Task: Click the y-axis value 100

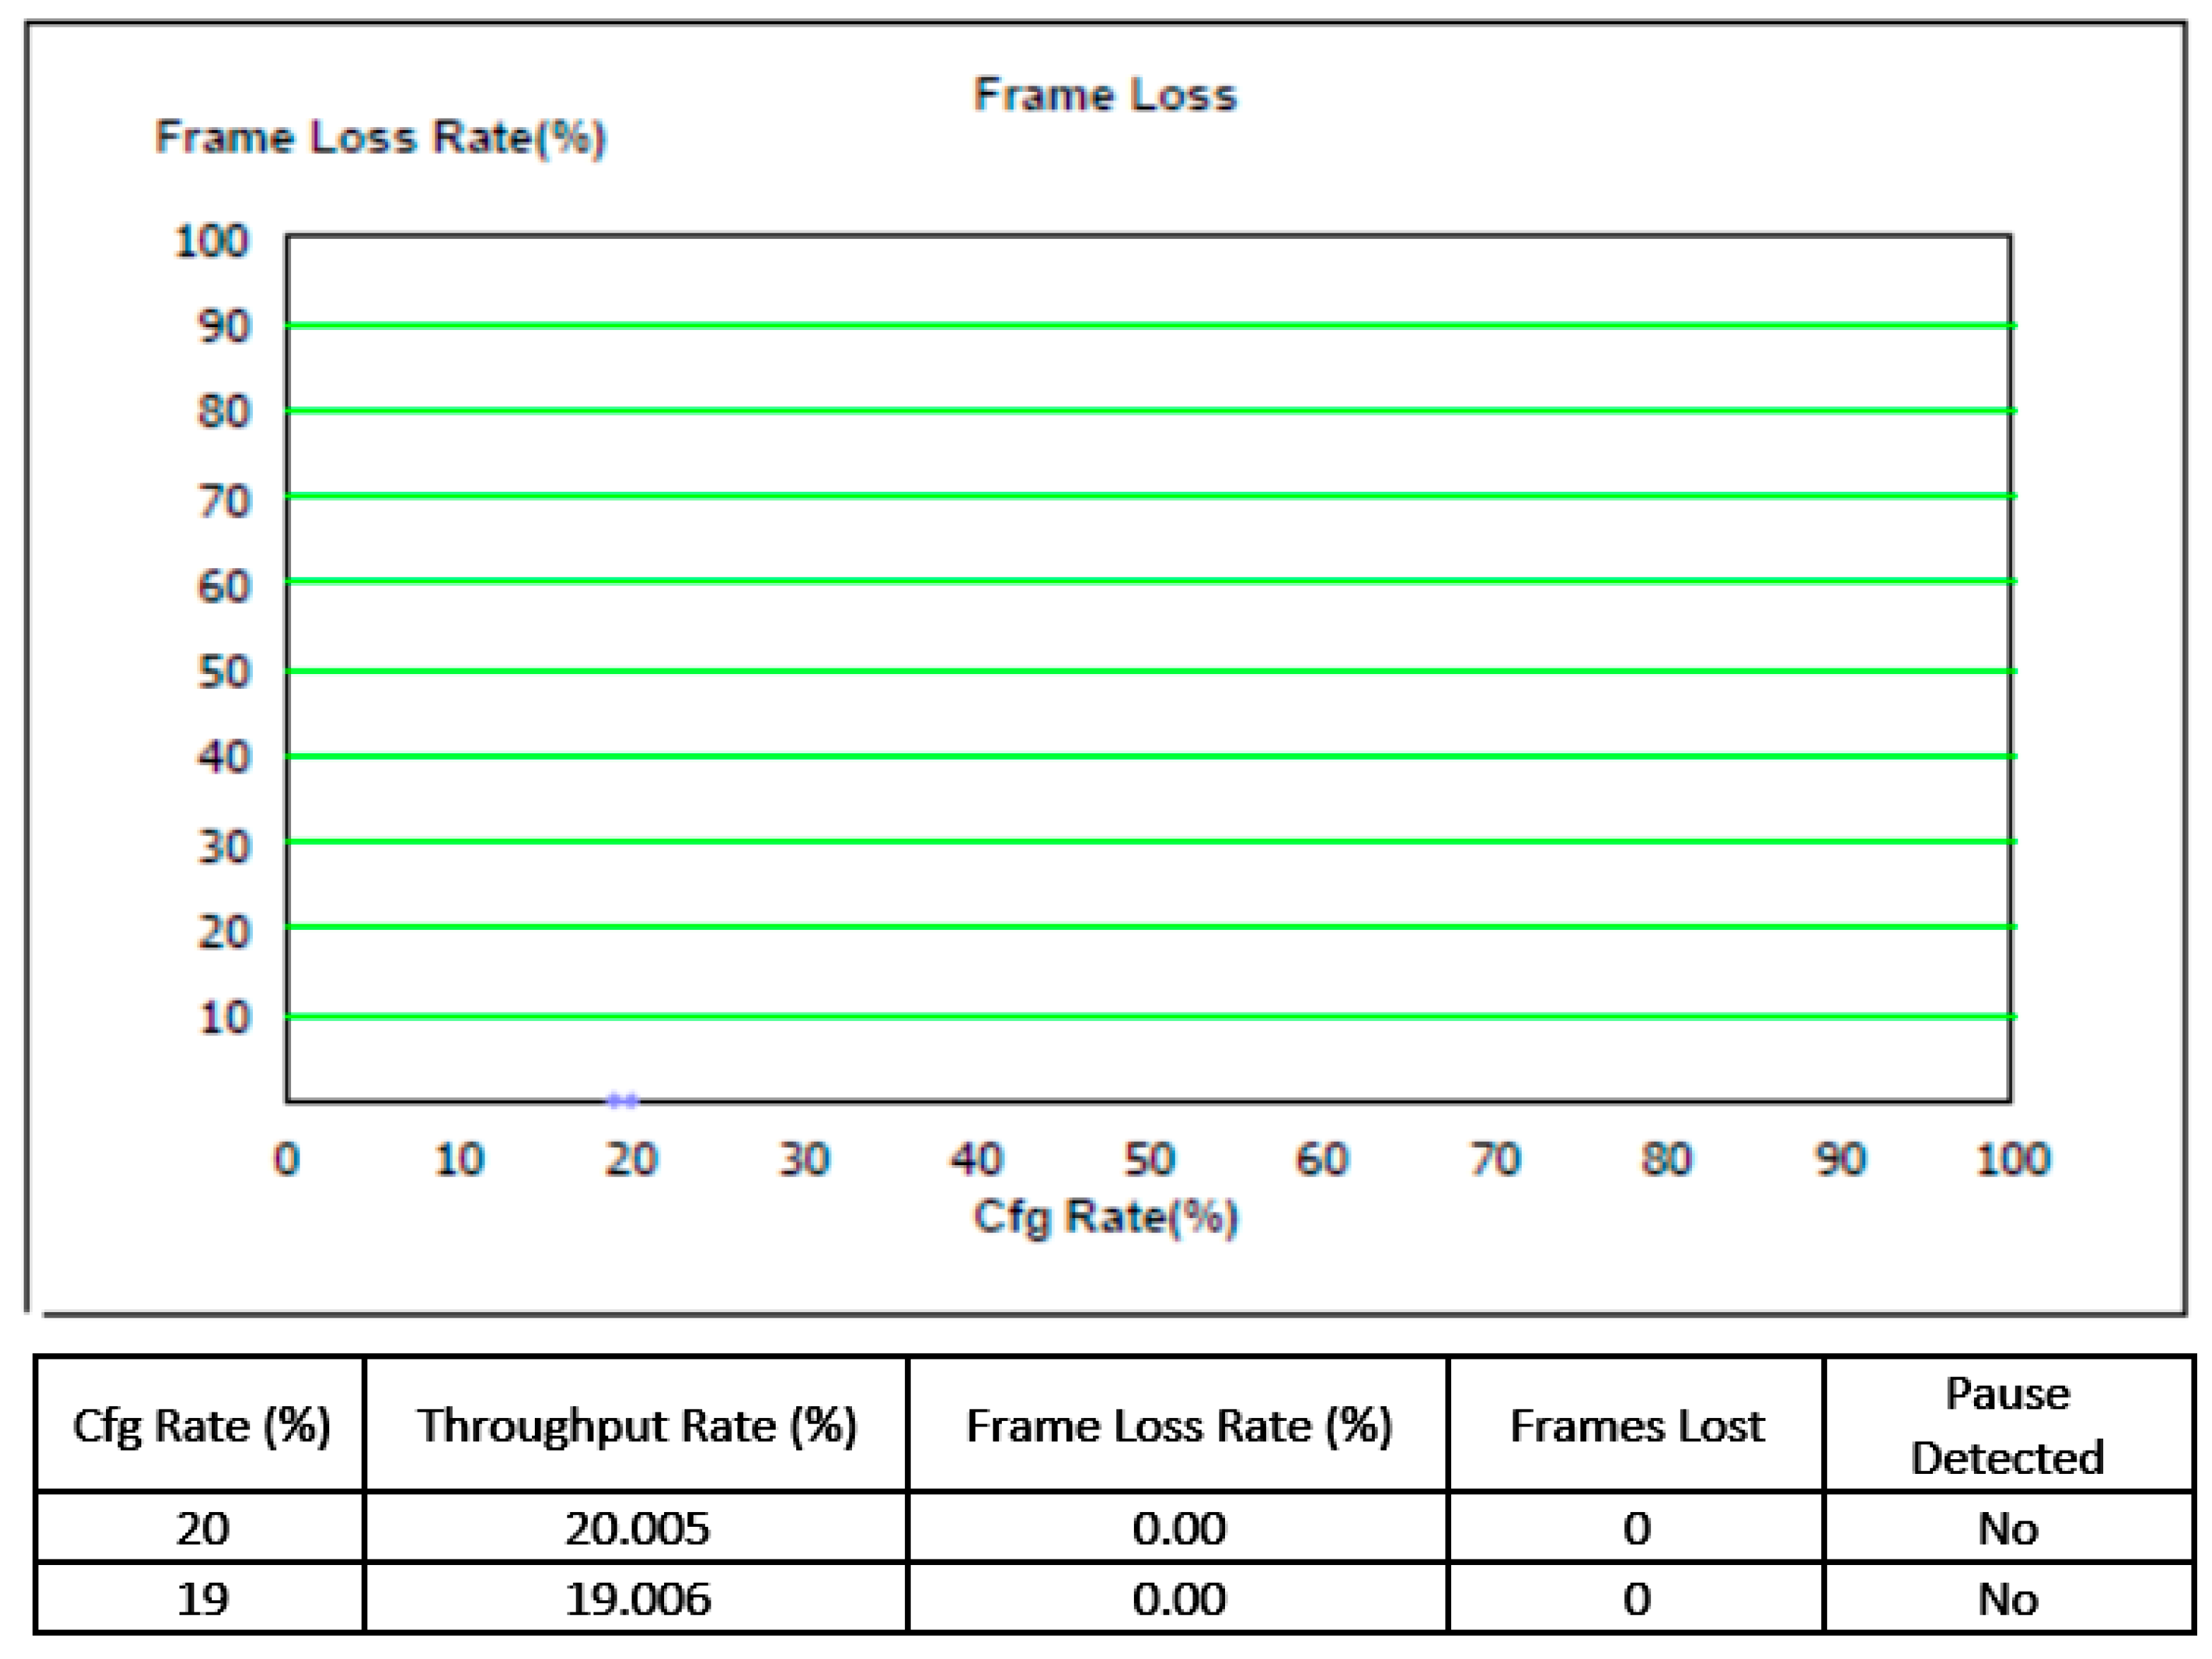Action: tap(211, 241)
